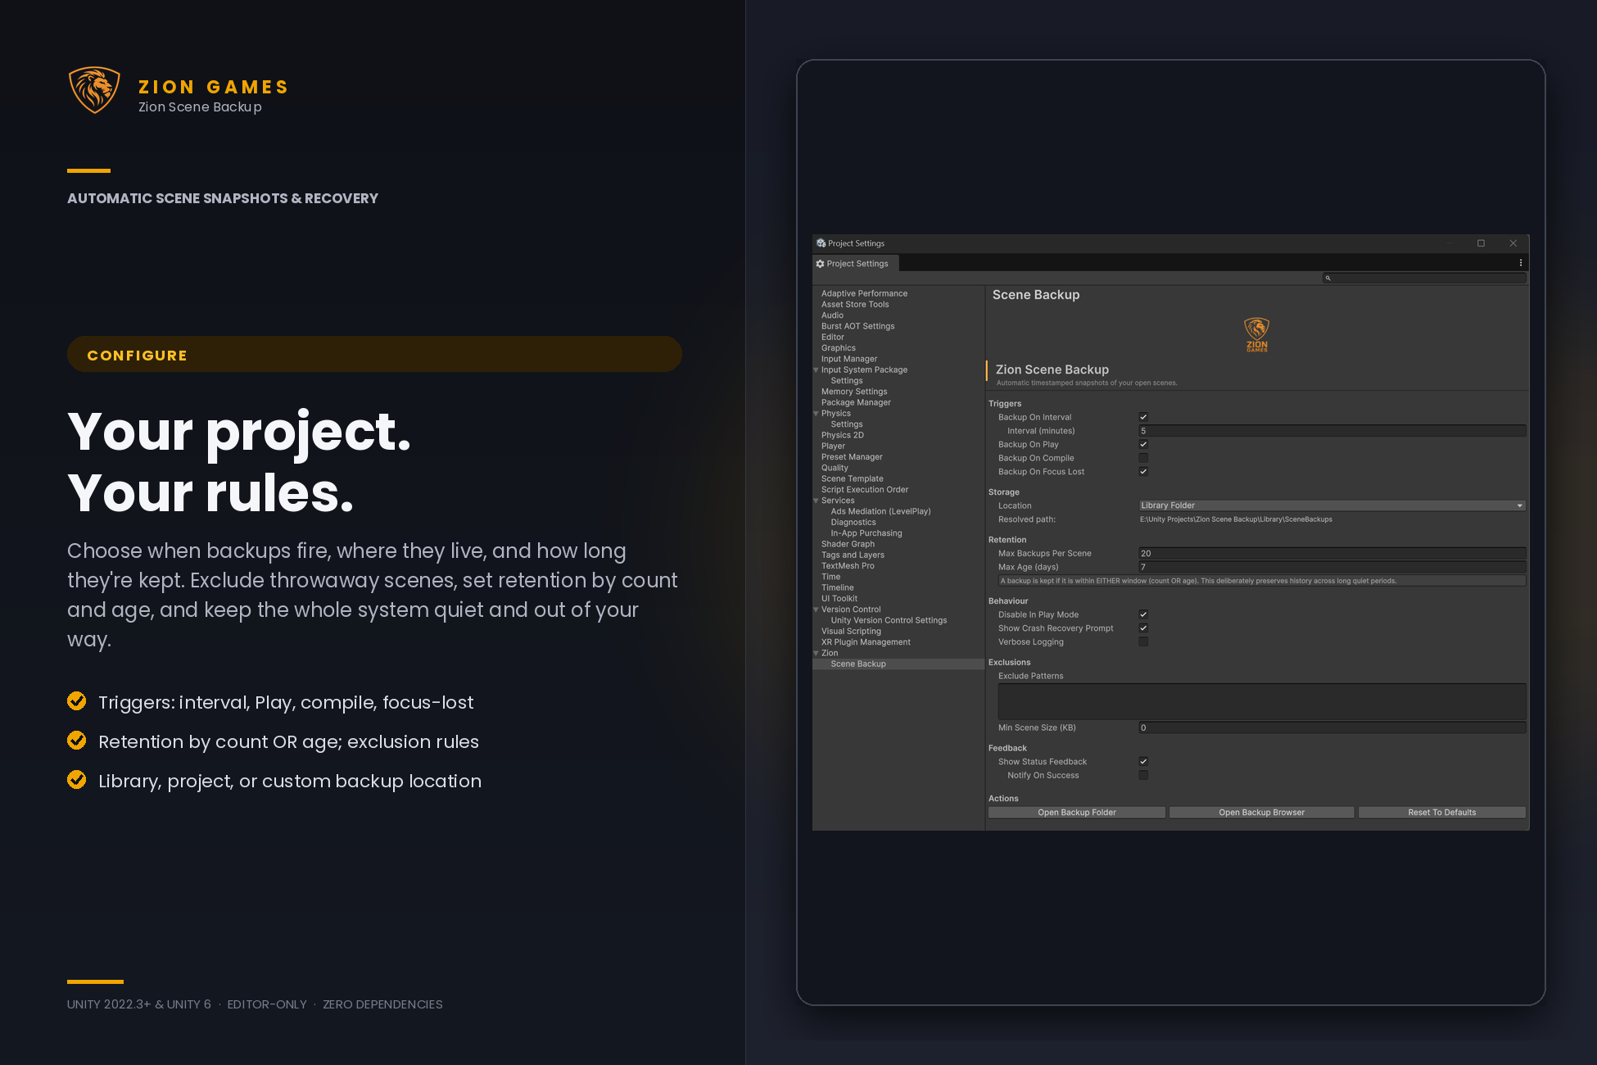Close the Project Settings window
This screenshot has width=1597, height=1065.
(1513, 243)
